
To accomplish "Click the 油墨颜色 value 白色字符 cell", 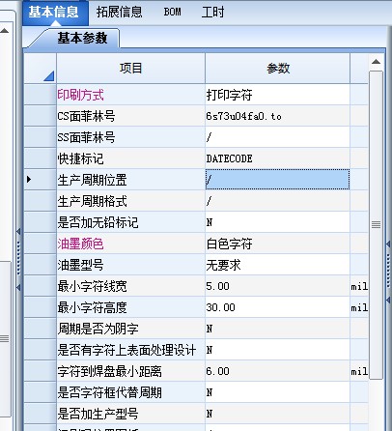I will point(277,244).
